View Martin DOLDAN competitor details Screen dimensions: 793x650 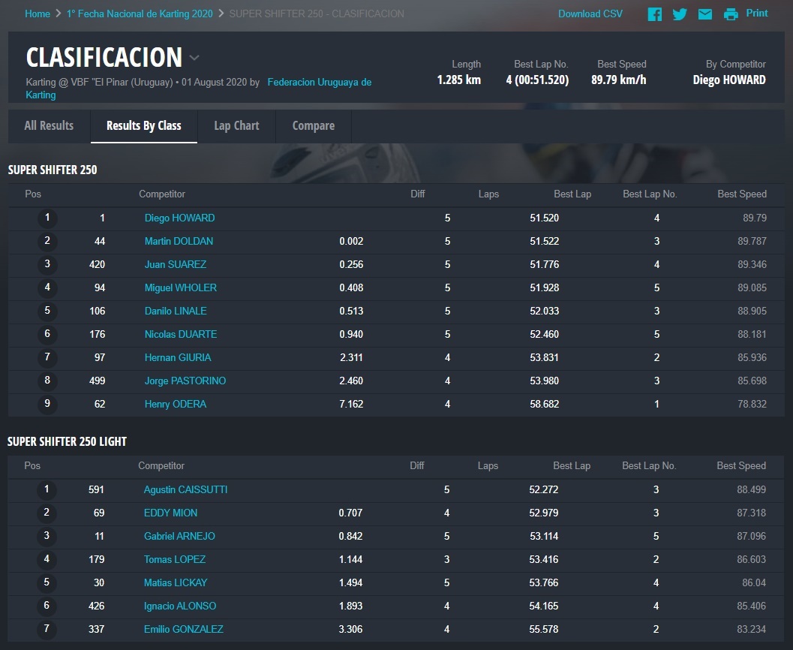[x=179, y=241]
